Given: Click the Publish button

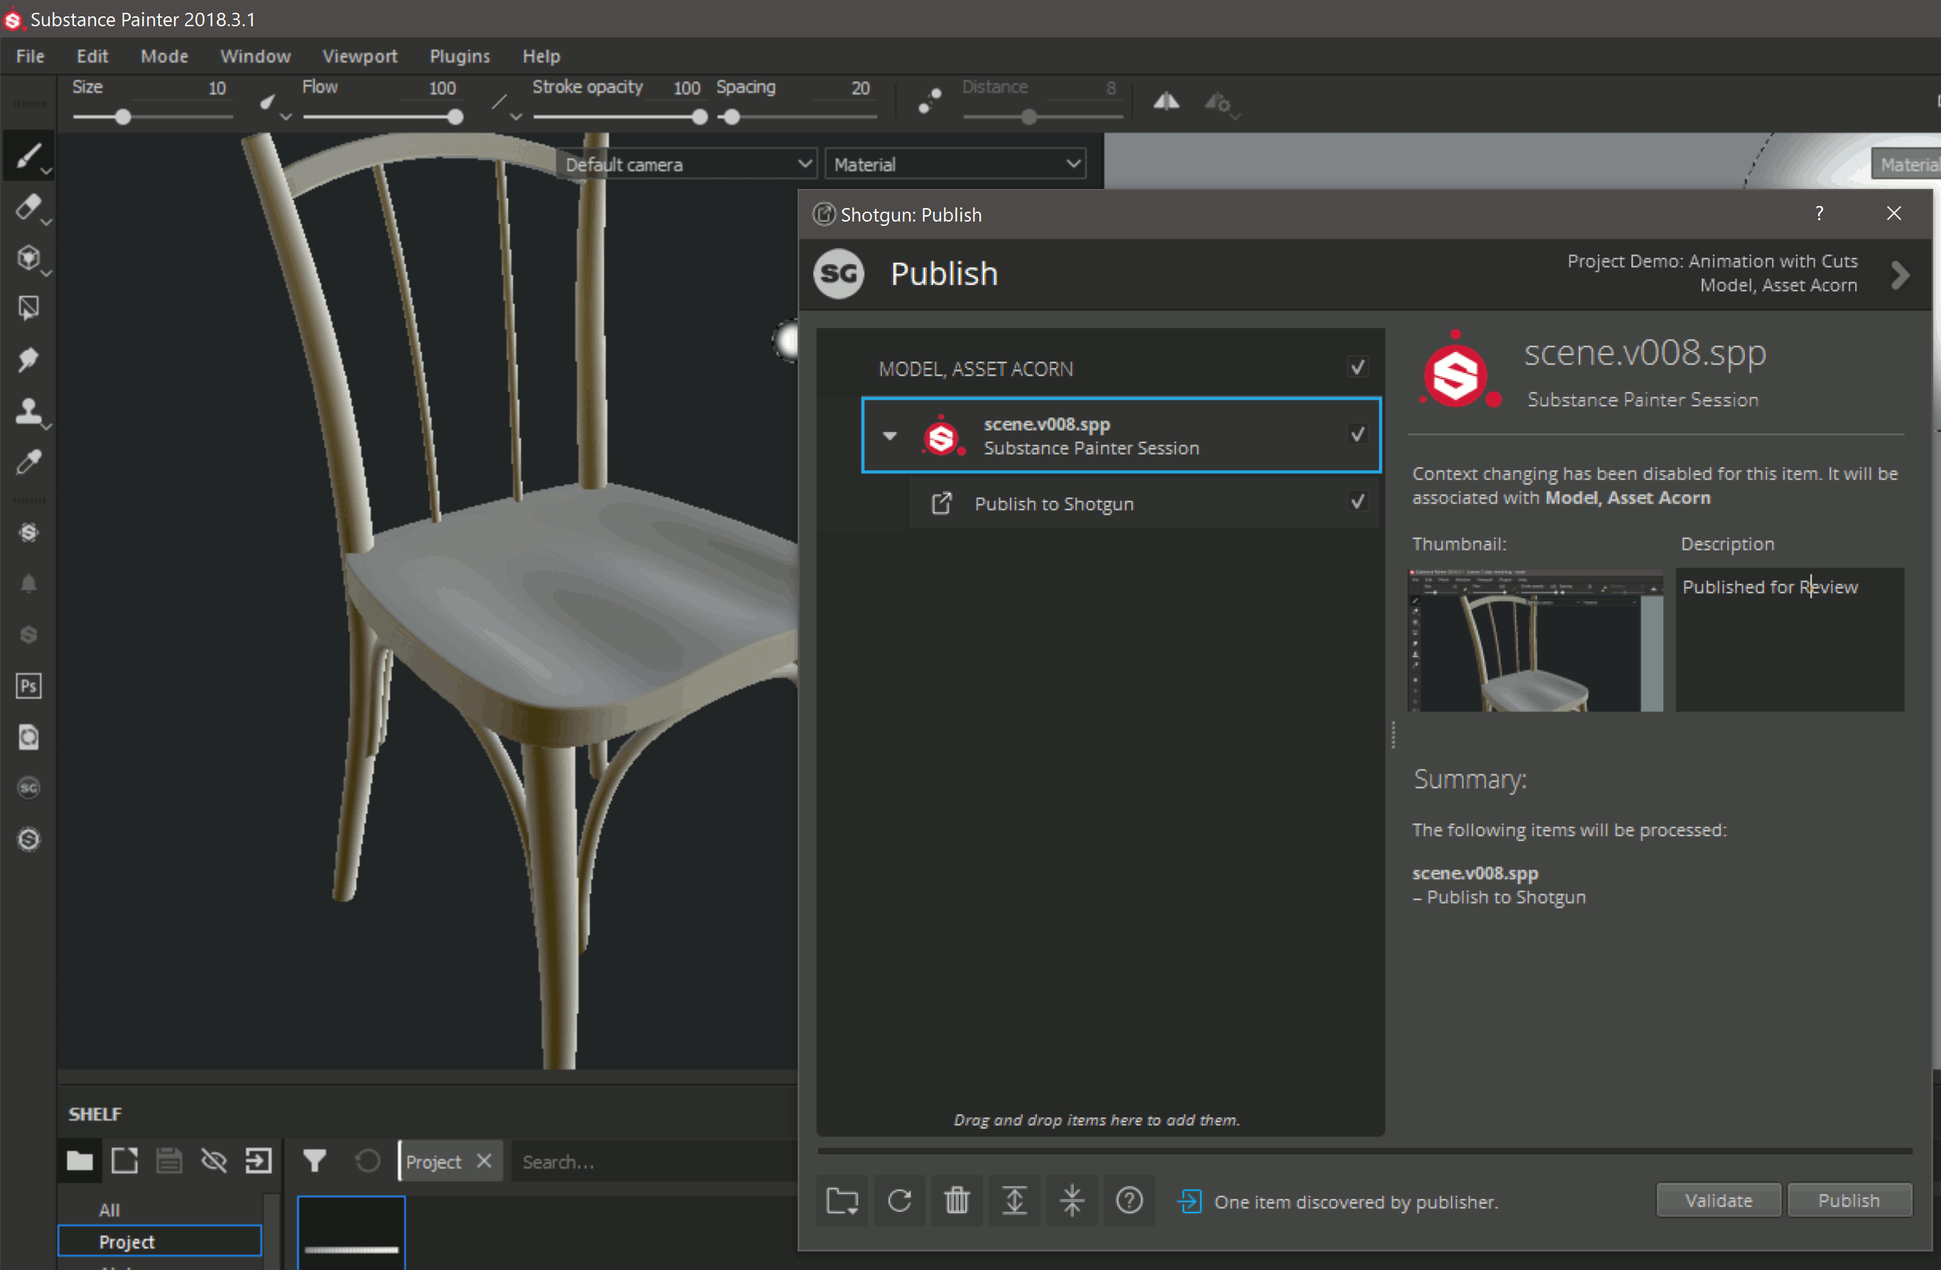Looking at the screenshot, I should tap(1848, 1200).
